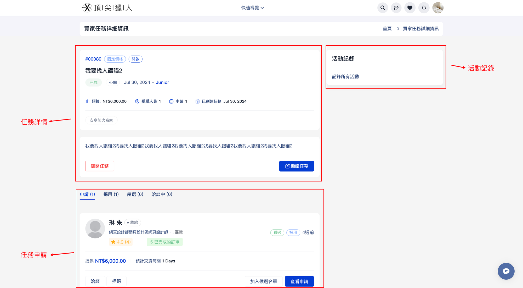Click the 首頁 breadcrumb link

(x=387, y=29)
